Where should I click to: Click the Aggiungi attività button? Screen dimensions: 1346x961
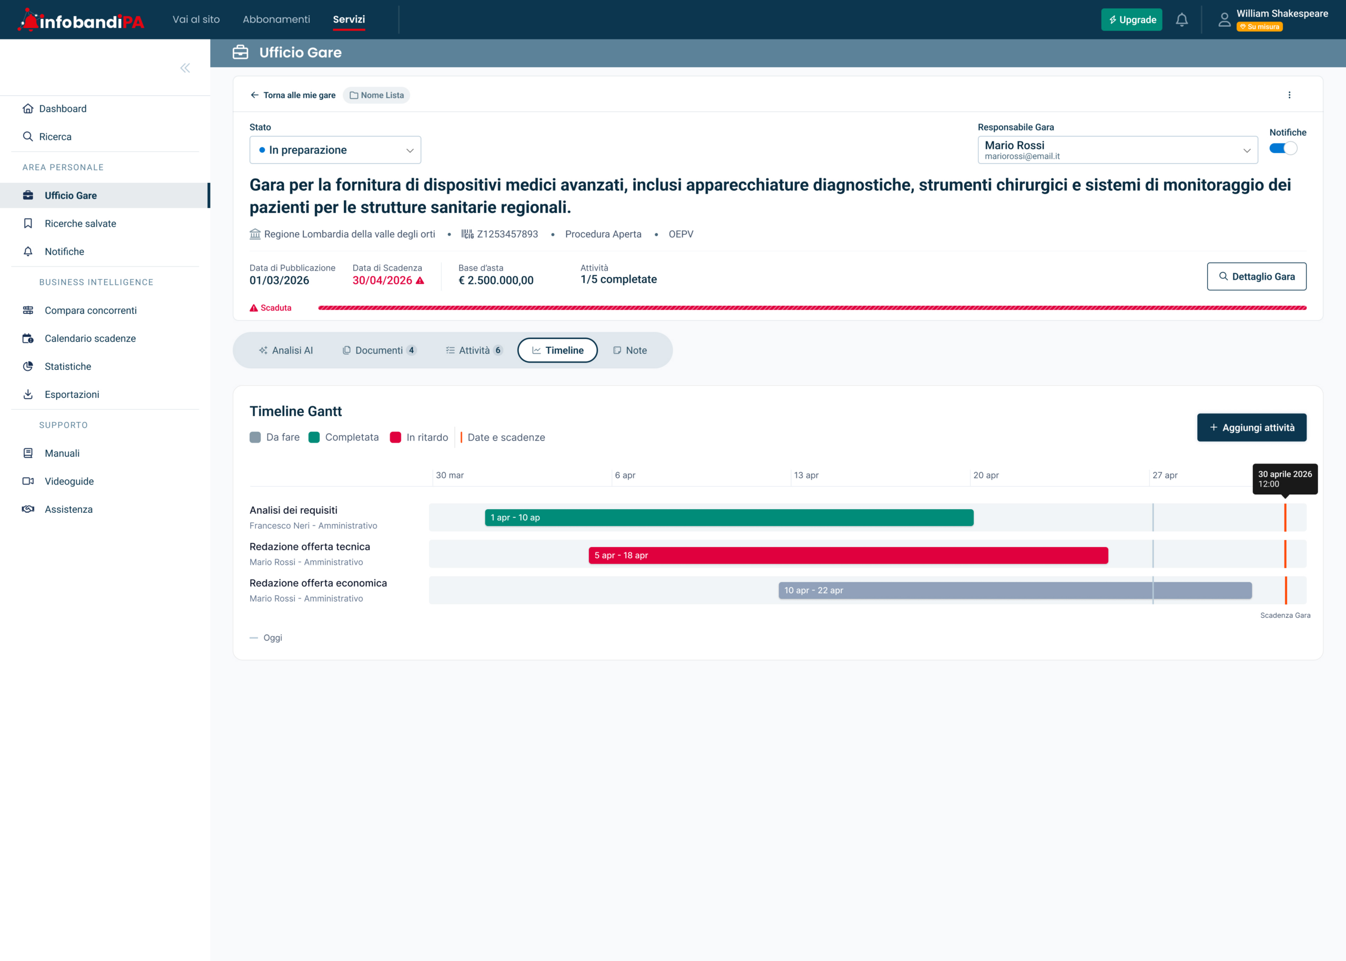pos(1252,427)
